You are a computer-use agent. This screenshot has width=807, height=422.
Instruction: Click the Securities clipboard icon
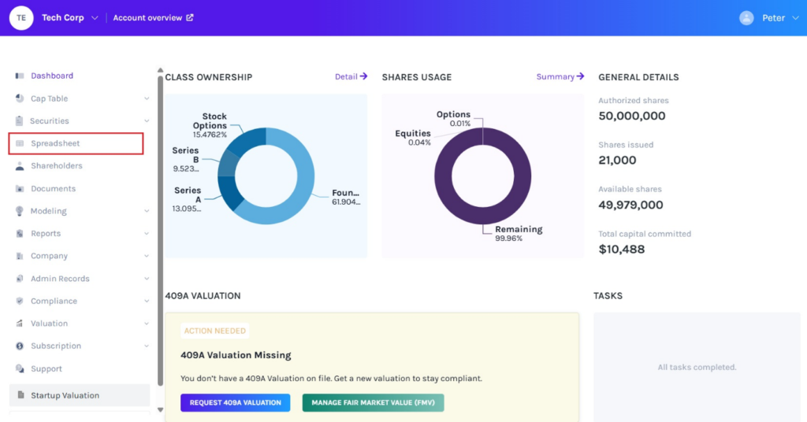(x=20, y=121)
